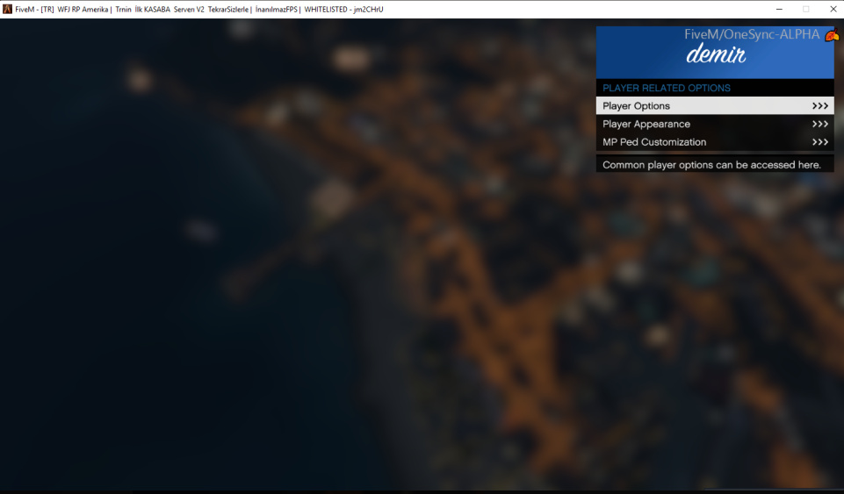Minimize the FiveM game window
The width and height of the screenshot is (844, 494).
tap(779, 9)
